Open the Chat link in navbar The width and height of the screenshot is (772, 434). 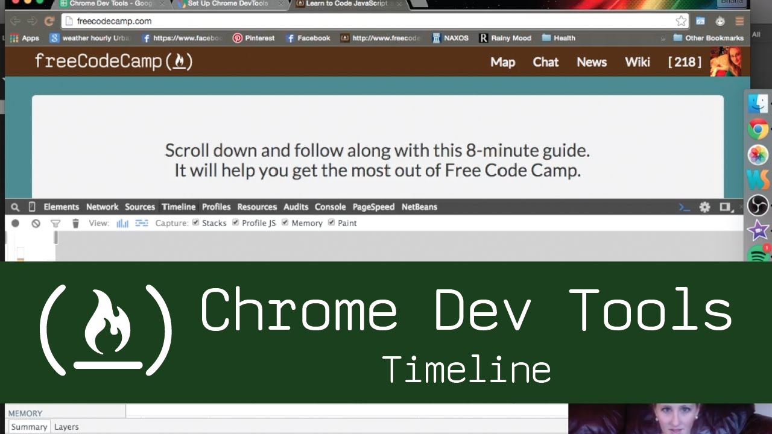tap(546, 62)
